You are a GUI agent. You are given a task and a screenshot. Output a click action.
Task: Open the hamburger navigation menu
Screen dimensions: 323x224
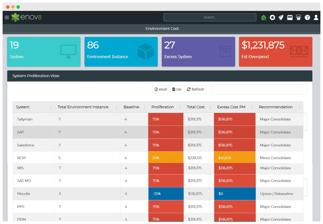pyautogui.click(x=7, y=17)
